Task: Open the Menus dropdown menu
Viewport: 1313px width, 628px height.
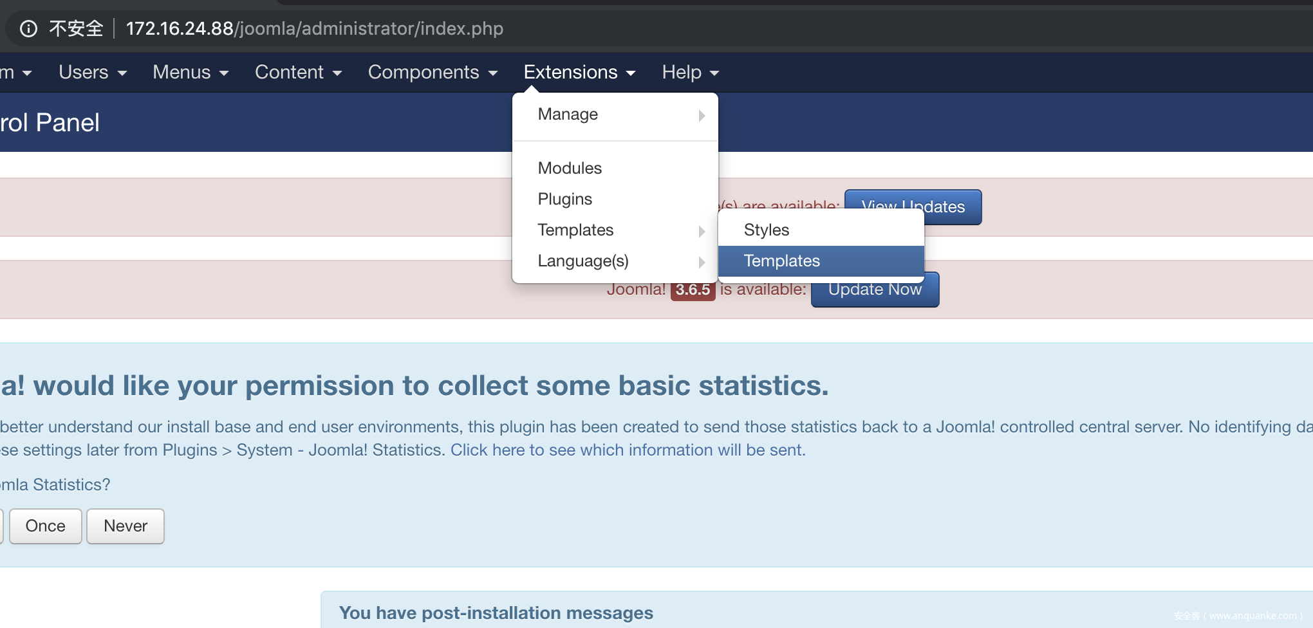Action: [x=191, y=72]
